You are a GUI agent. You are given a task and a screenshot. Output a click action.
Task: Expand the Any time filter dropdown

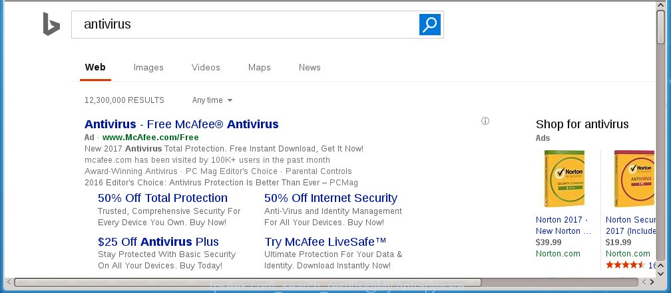coord(212,100)
